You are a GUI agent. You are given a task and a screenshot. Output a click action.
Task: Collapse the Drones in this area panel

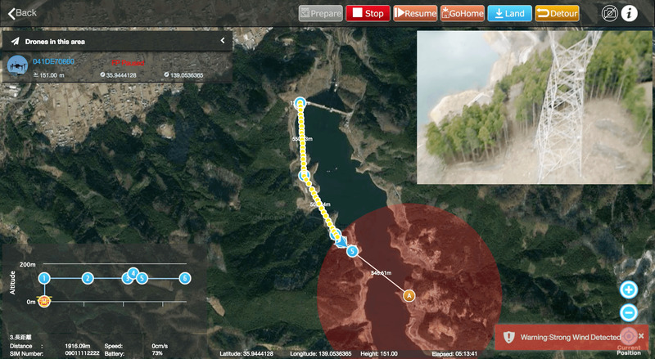coord(223,40)
